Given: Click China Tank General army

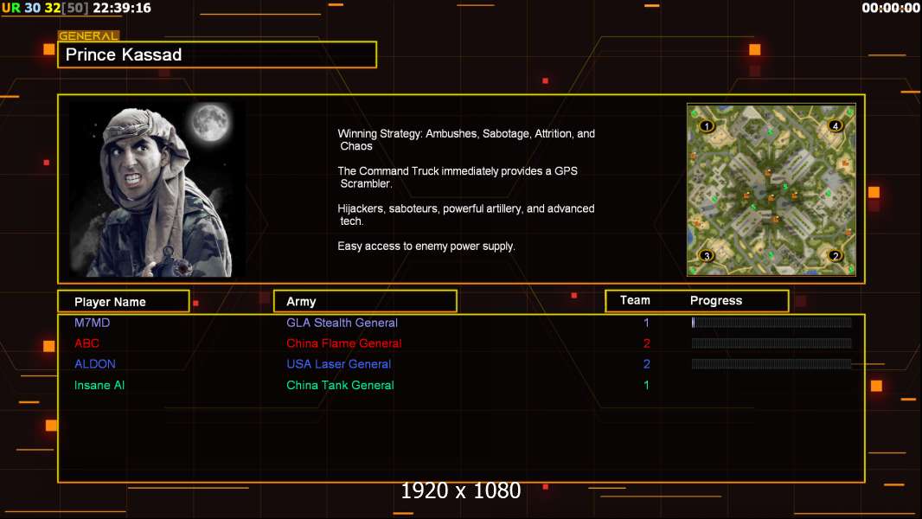Looking at the screenshot, I should (x=340, y=385).
